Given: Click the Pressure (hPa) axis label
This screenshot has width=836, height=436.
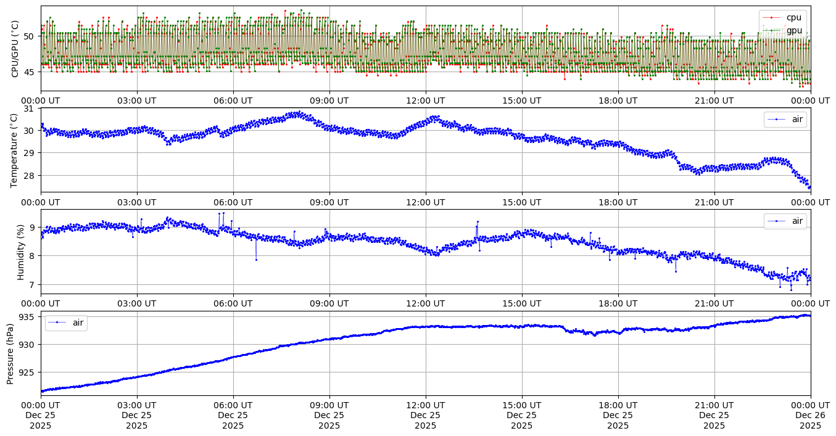Looking at the screenshot, I should 10,353.
